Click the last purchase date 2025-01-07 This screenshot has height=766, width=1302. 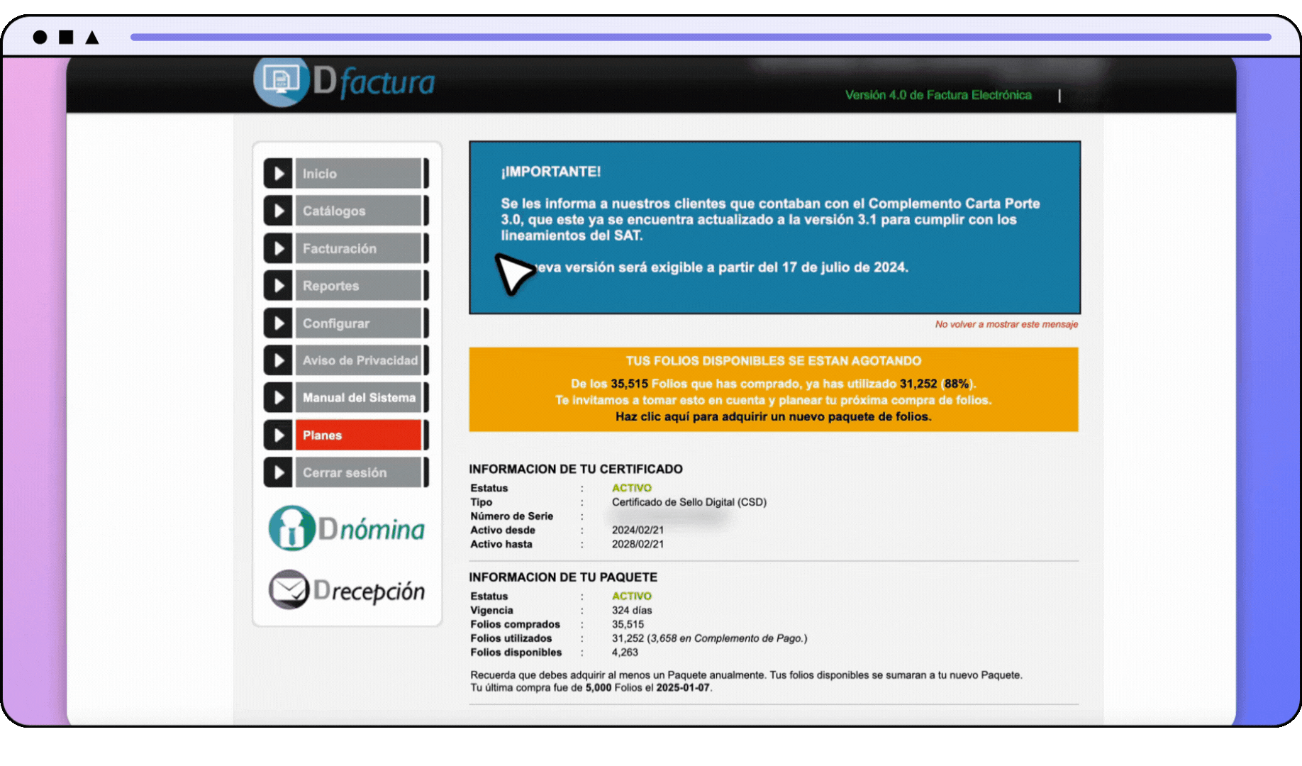pos(683,687)
